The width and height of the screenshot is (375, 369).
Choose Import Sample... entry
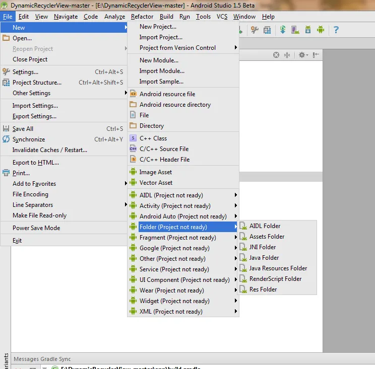(x=183, y=82)
